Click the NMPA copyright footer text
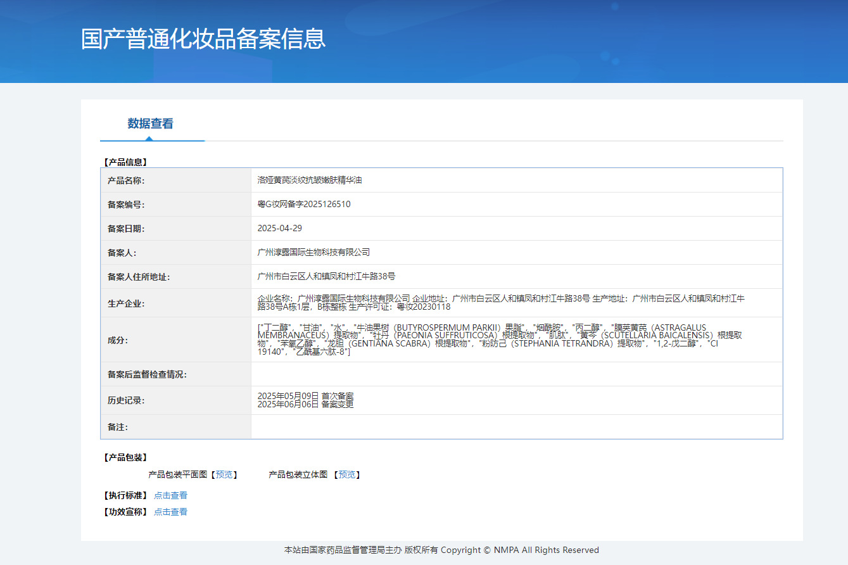848x565 pixels. 441,550
